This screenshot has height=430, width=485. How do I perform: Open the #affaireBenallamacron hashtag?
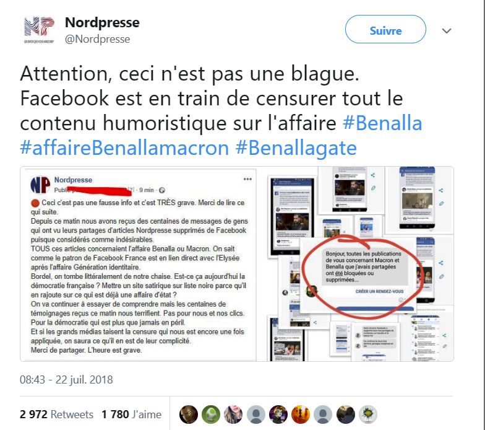(124, 147)
